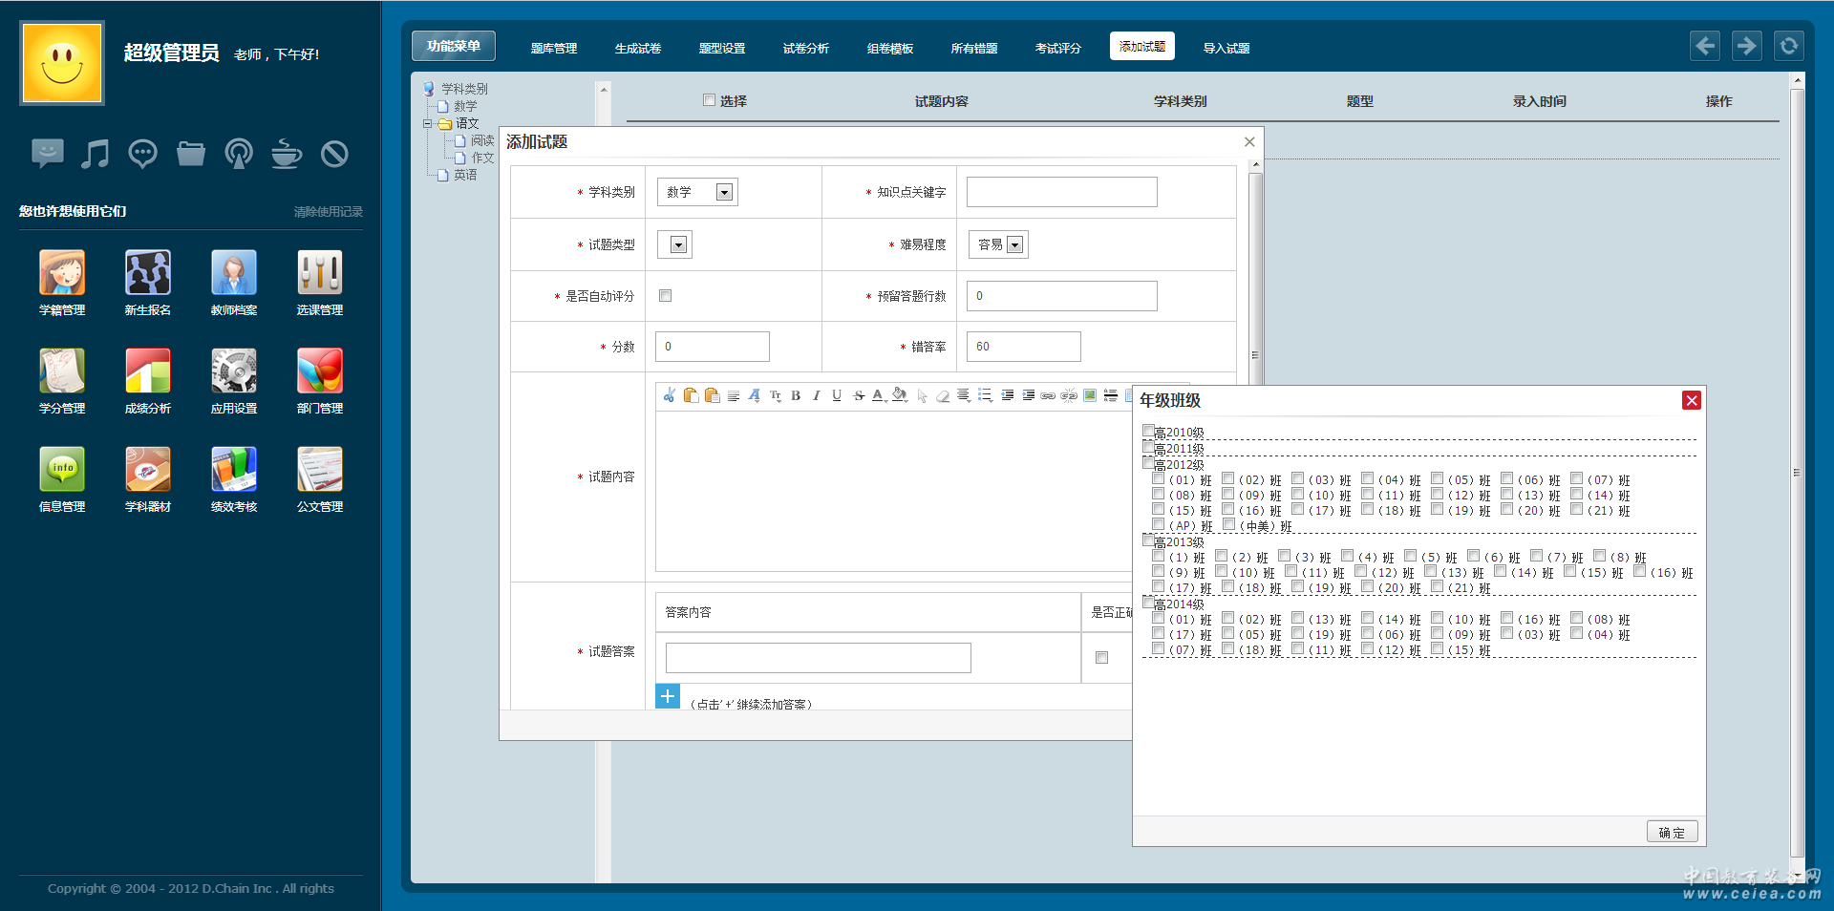Image resolution: width=1834 pixels, height=911 pixels.
Task: Collapse the 语文 tree node
Action: (428, 123)
